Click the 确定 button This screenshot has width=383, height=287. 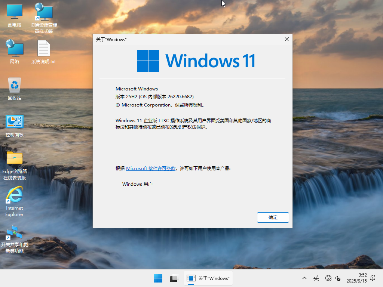[x=273, y=217]
